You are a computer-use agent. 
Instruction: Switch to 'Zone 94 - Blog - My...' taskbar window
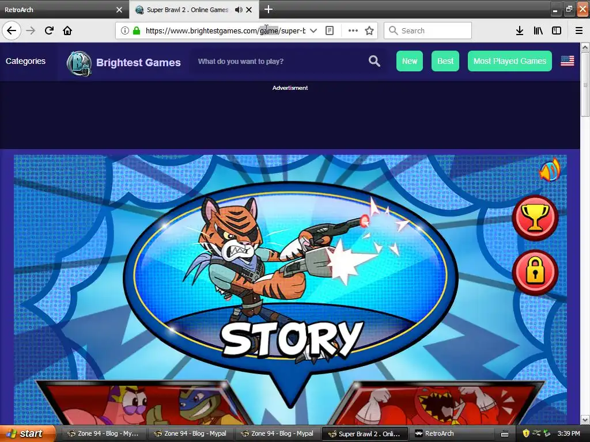(103, 434)
